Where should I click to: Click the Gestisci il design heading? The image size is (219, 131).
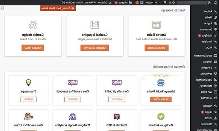point(173,10)
